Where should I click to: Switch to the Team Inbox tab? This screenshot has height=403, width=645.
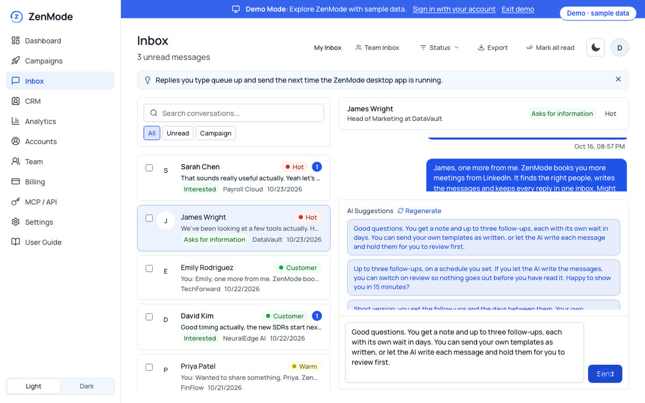[x=377, y=48]
